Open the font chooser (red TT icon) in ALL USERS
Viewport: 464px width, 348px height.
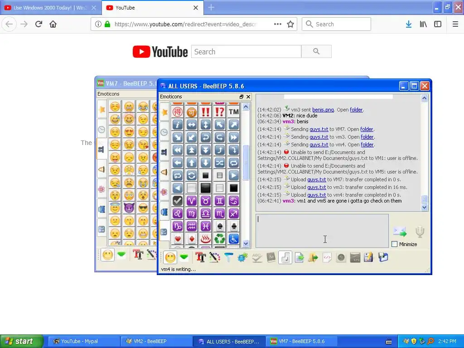pyautogui.click(x=201, y=257)
